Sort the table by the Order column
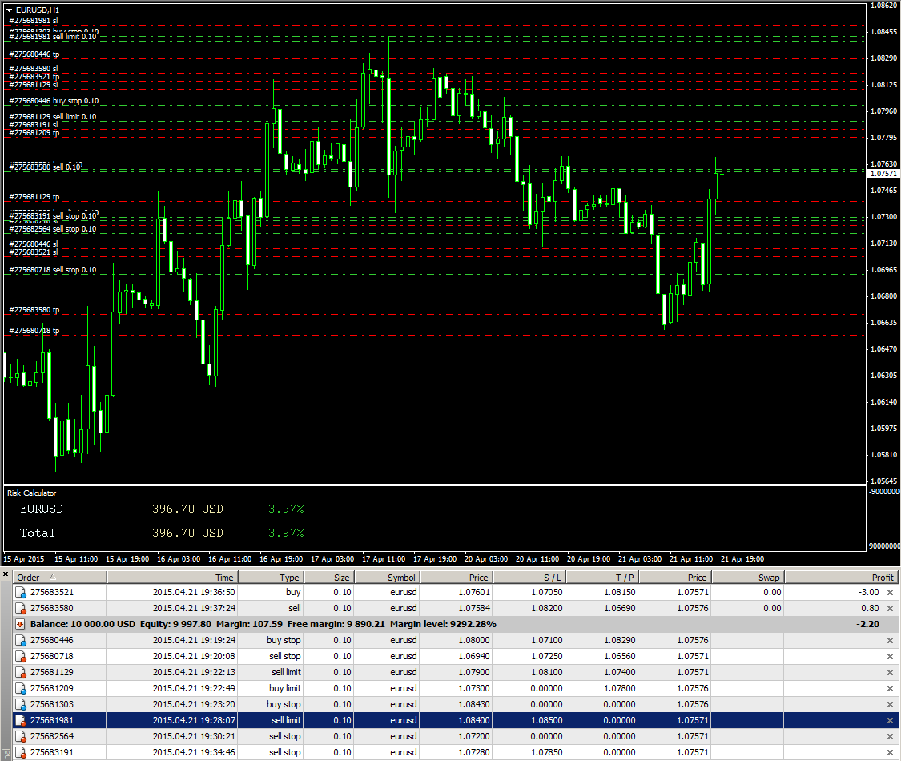The height and width of the screenshot is (761, 901). click(60, 577)
